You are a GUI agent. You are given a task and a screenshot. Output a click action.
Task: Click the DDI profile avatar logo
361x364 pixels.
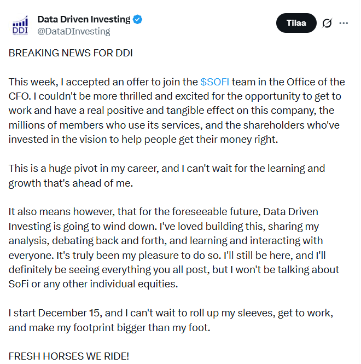click(x=20, y=25)
